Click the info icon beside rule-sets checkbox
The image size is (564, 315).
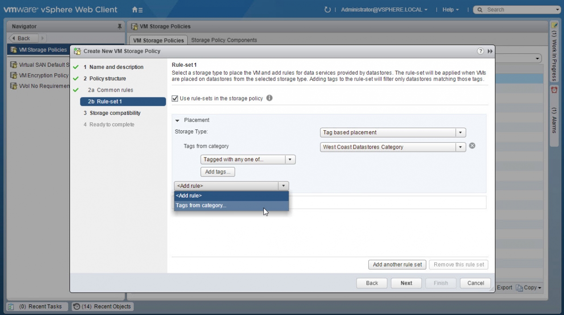[x=269, y=98]
